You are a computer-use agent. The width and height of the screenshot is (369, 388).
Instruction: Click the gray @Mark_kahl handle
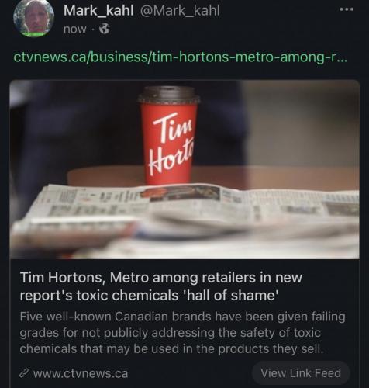point(180,11)
